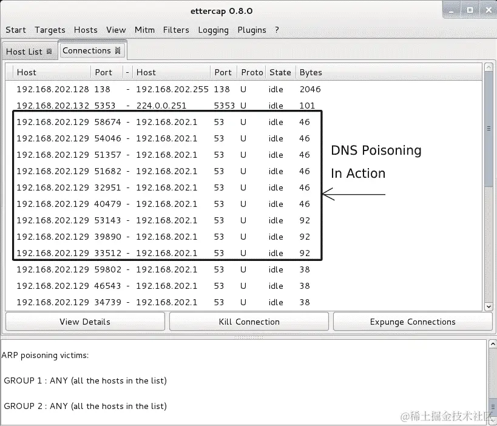Sort by the destination Host column header
This screenshot has height=426, width=497.
pos(172,72)
